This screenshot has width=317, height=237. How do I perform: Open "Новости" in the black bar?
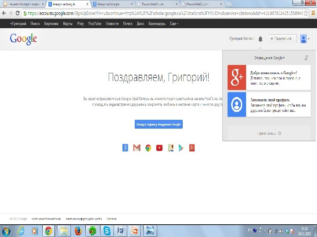pos(112,24)
